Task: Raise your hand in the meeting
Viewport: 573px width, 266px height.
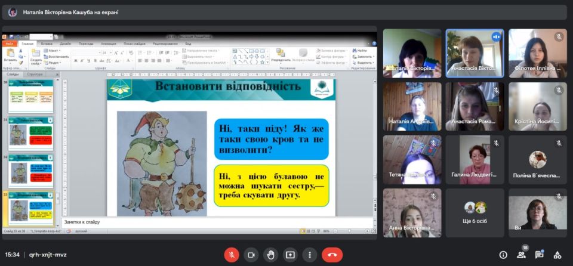Action: click(271, 255)
